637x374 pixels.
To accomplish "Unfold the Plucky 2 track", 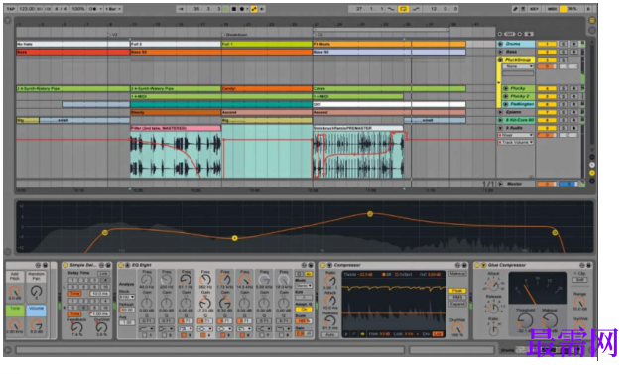I will pos(505,96).
